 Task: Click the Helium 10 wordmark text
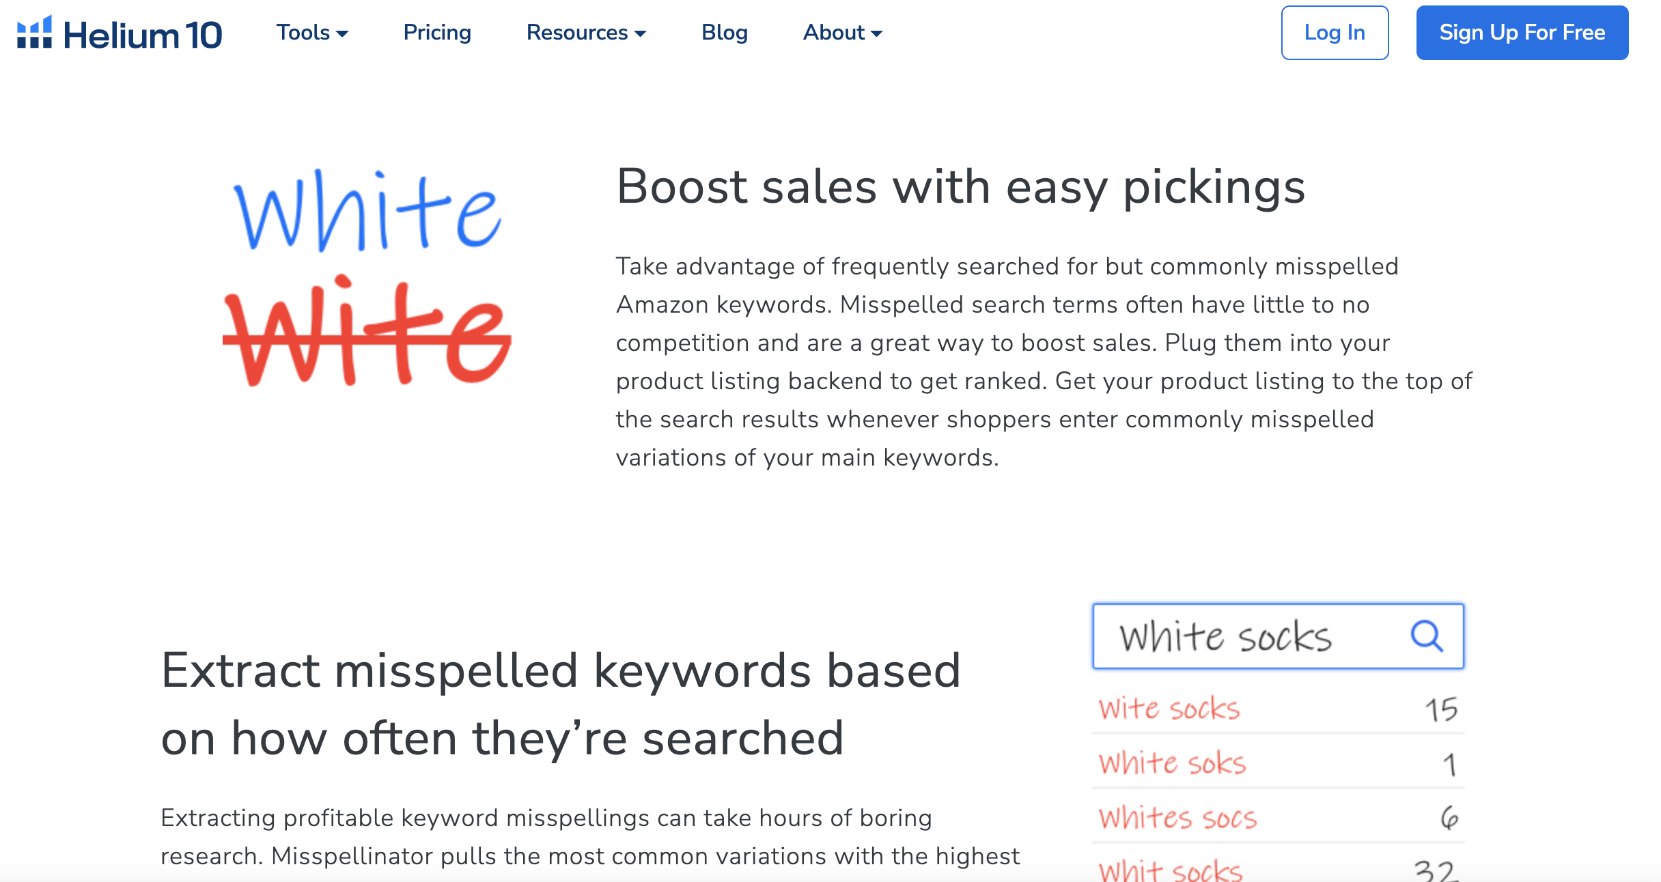[x=143, y=34]
